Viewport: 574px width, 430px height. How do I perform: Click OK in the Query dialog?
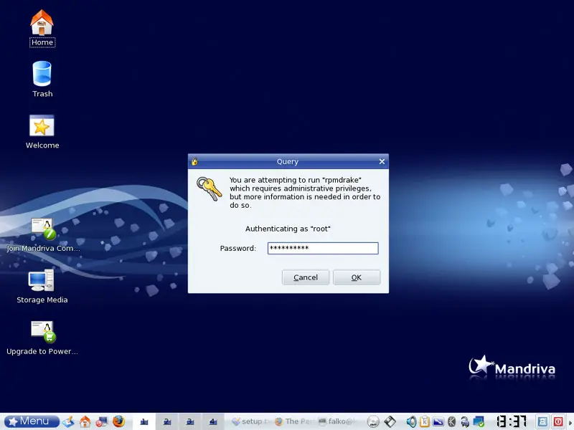(x=357, y=277)
